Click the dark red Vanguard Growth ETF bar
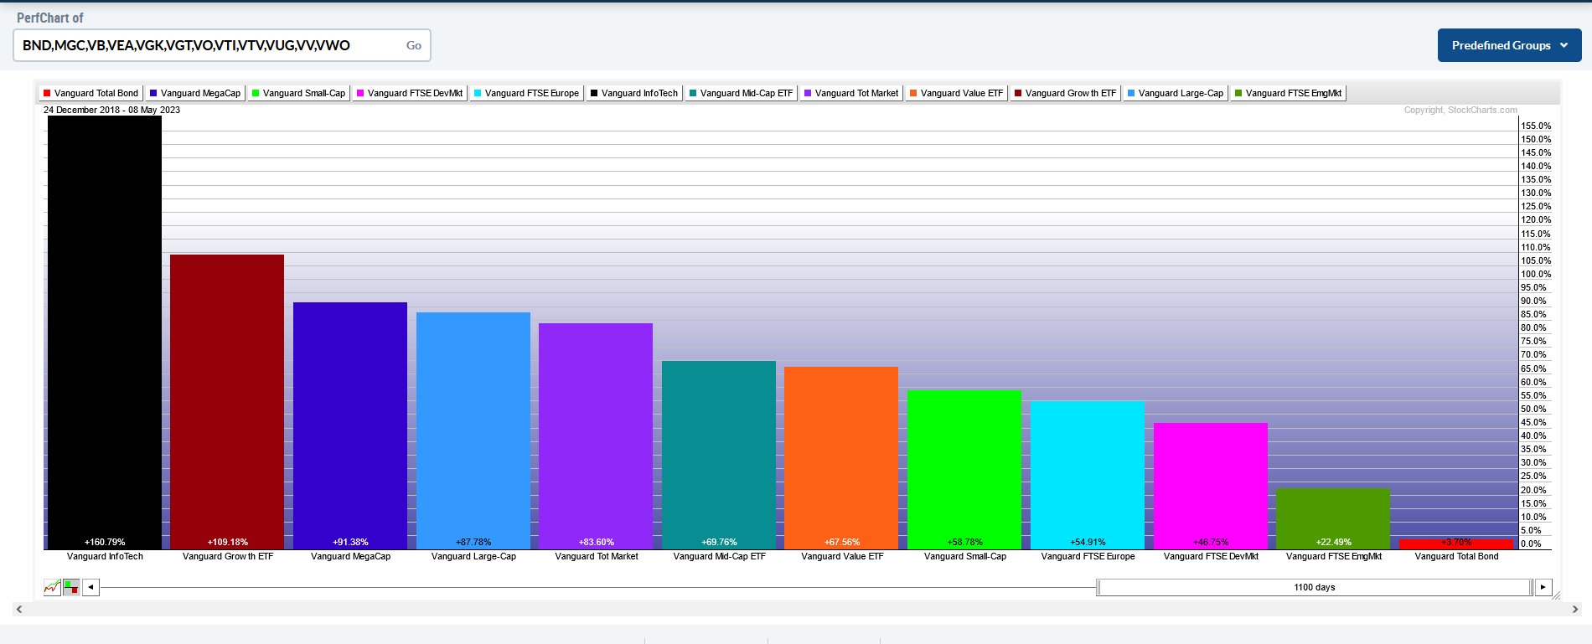Image resolution: width=1592 pixels, height=644 pixels. (x=227, y=402)
